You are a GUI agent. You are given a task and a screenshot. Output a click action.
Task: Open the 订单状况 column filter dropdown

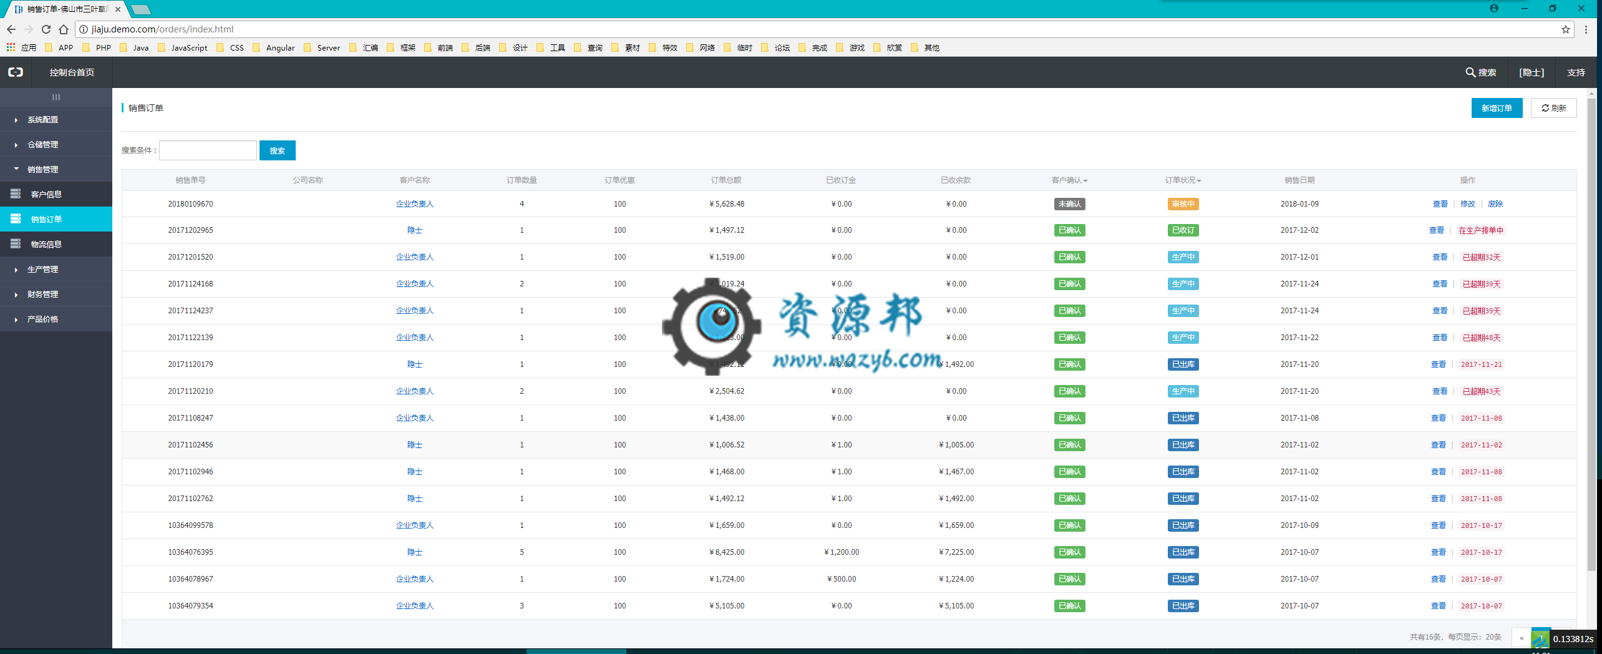coord(1183,180)
